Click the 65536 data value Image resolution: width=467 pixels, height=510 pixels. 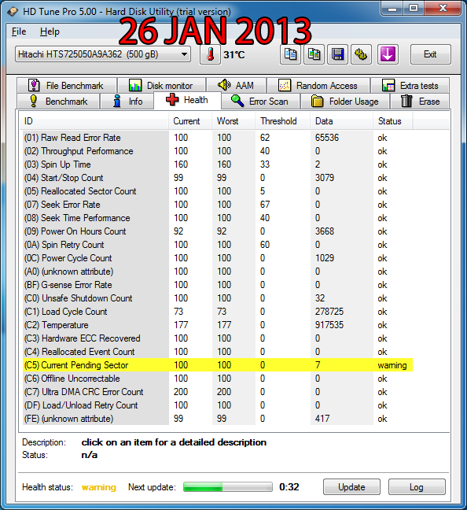pos(326,138)
